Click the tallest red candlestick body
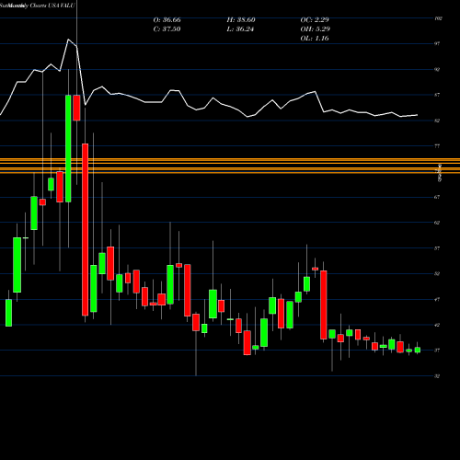 (x=85, y=229)
